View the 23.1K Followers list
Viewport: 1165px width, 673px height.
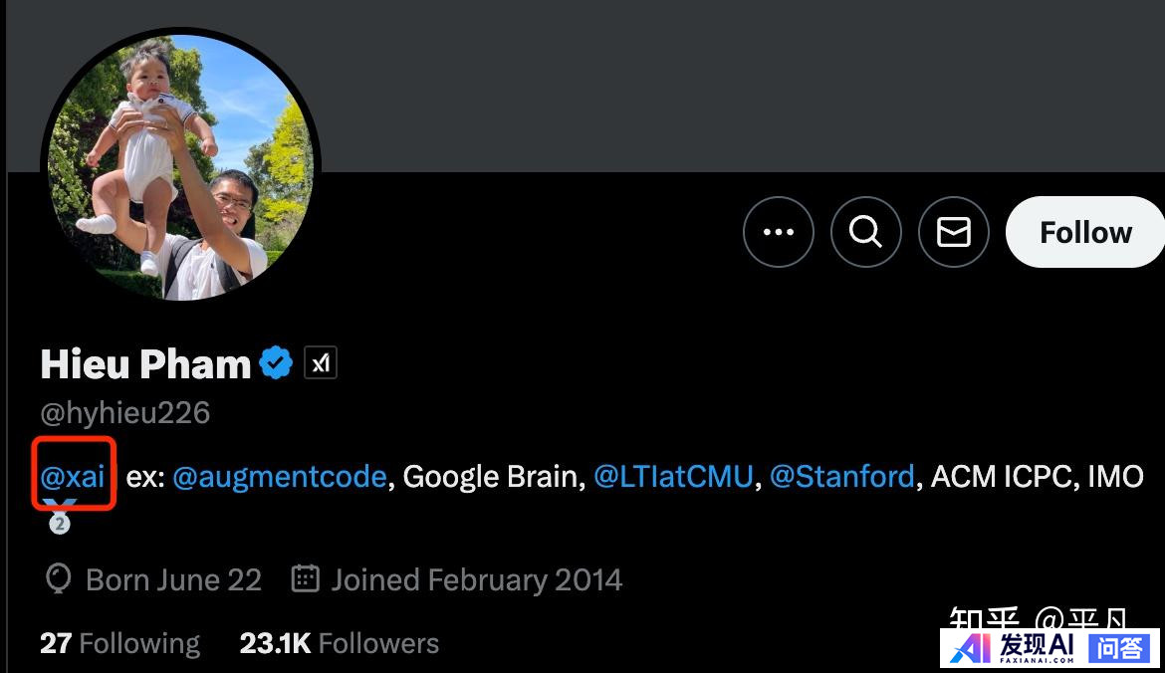(x=340, y=642)
